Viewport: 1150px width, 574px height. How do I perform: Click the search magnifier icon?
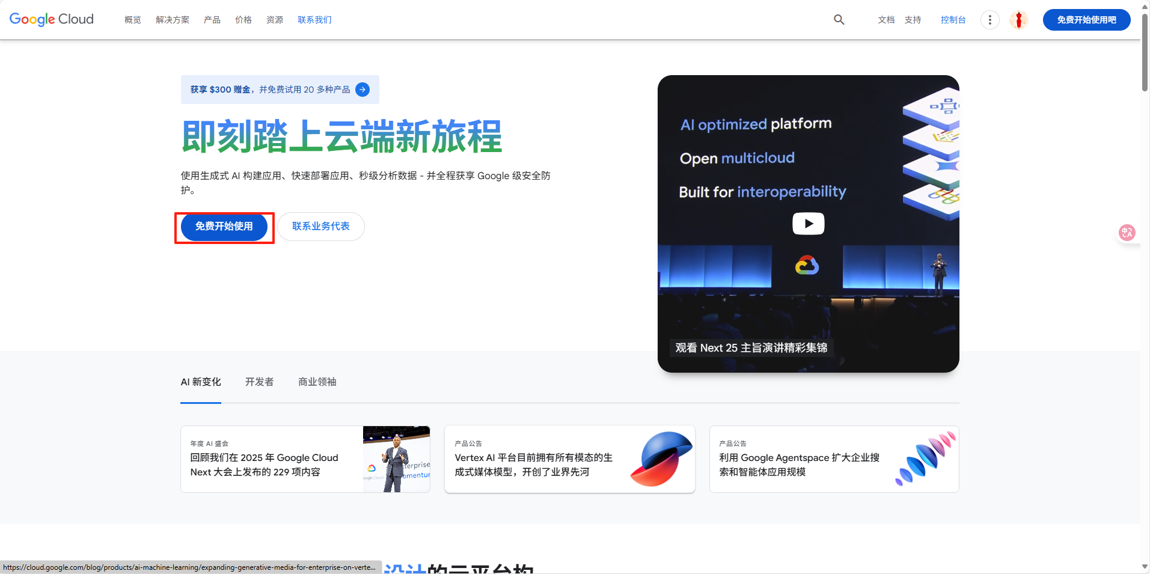[839, 19]
